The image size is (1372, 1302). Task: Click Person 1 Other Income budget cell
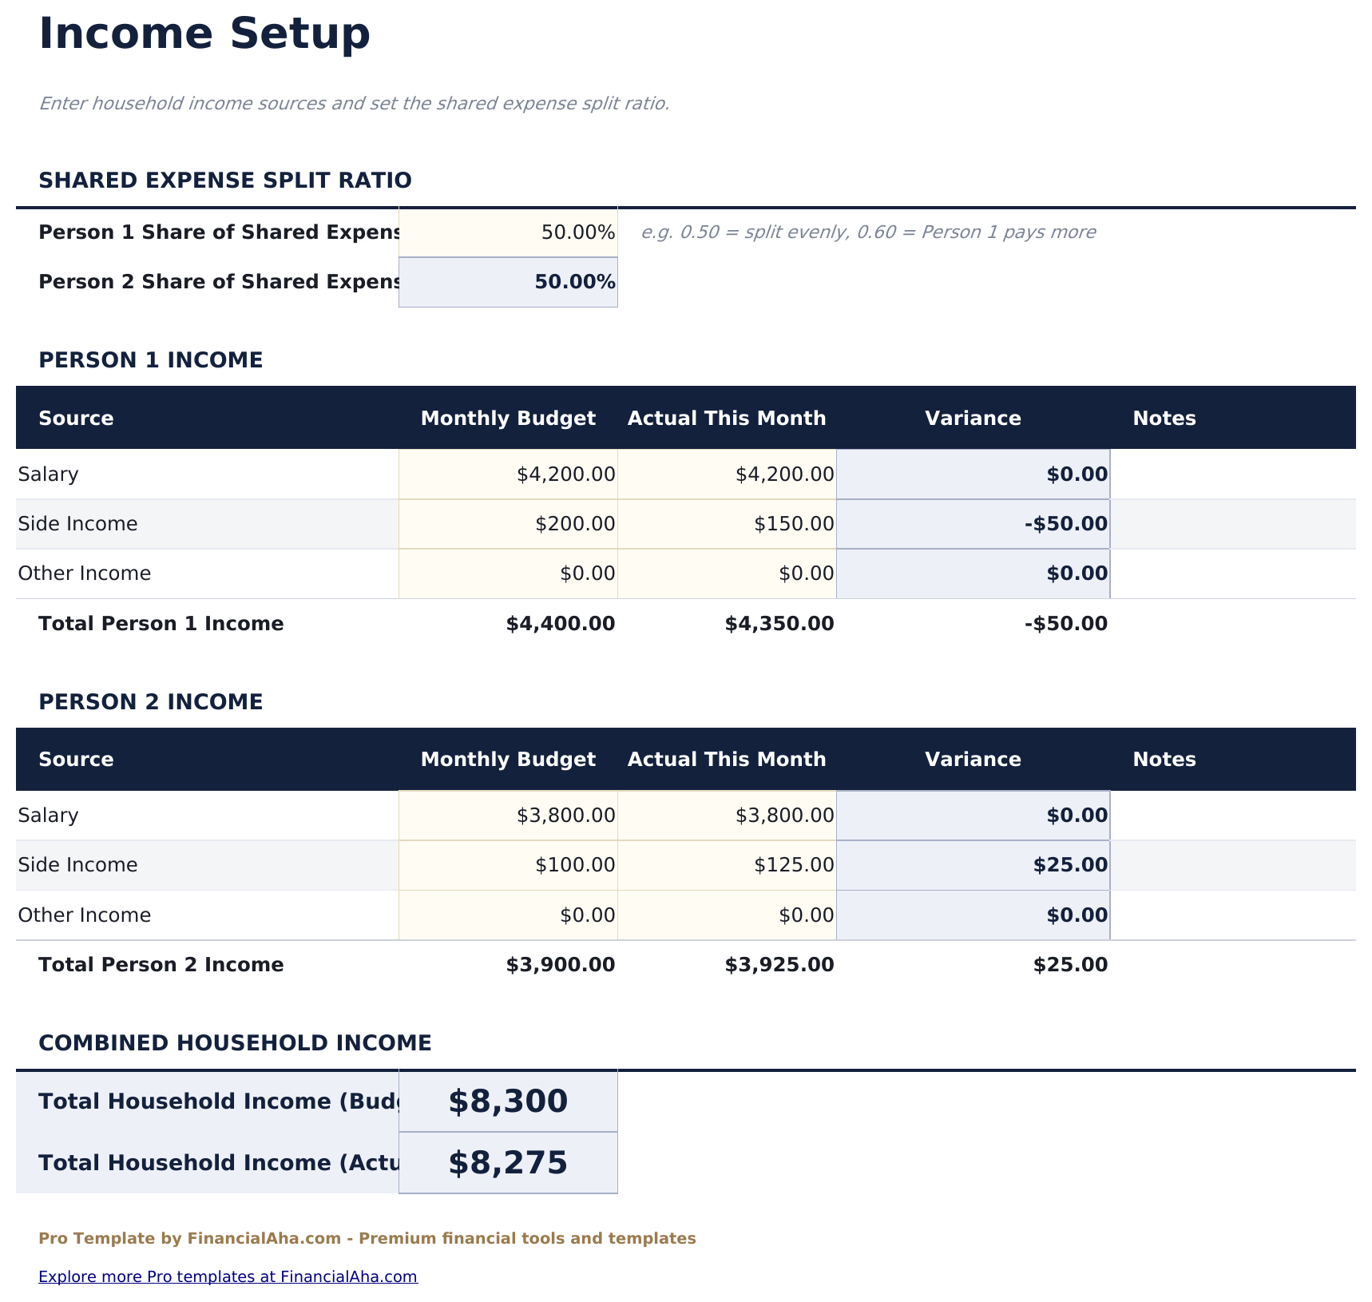[507, 572]
